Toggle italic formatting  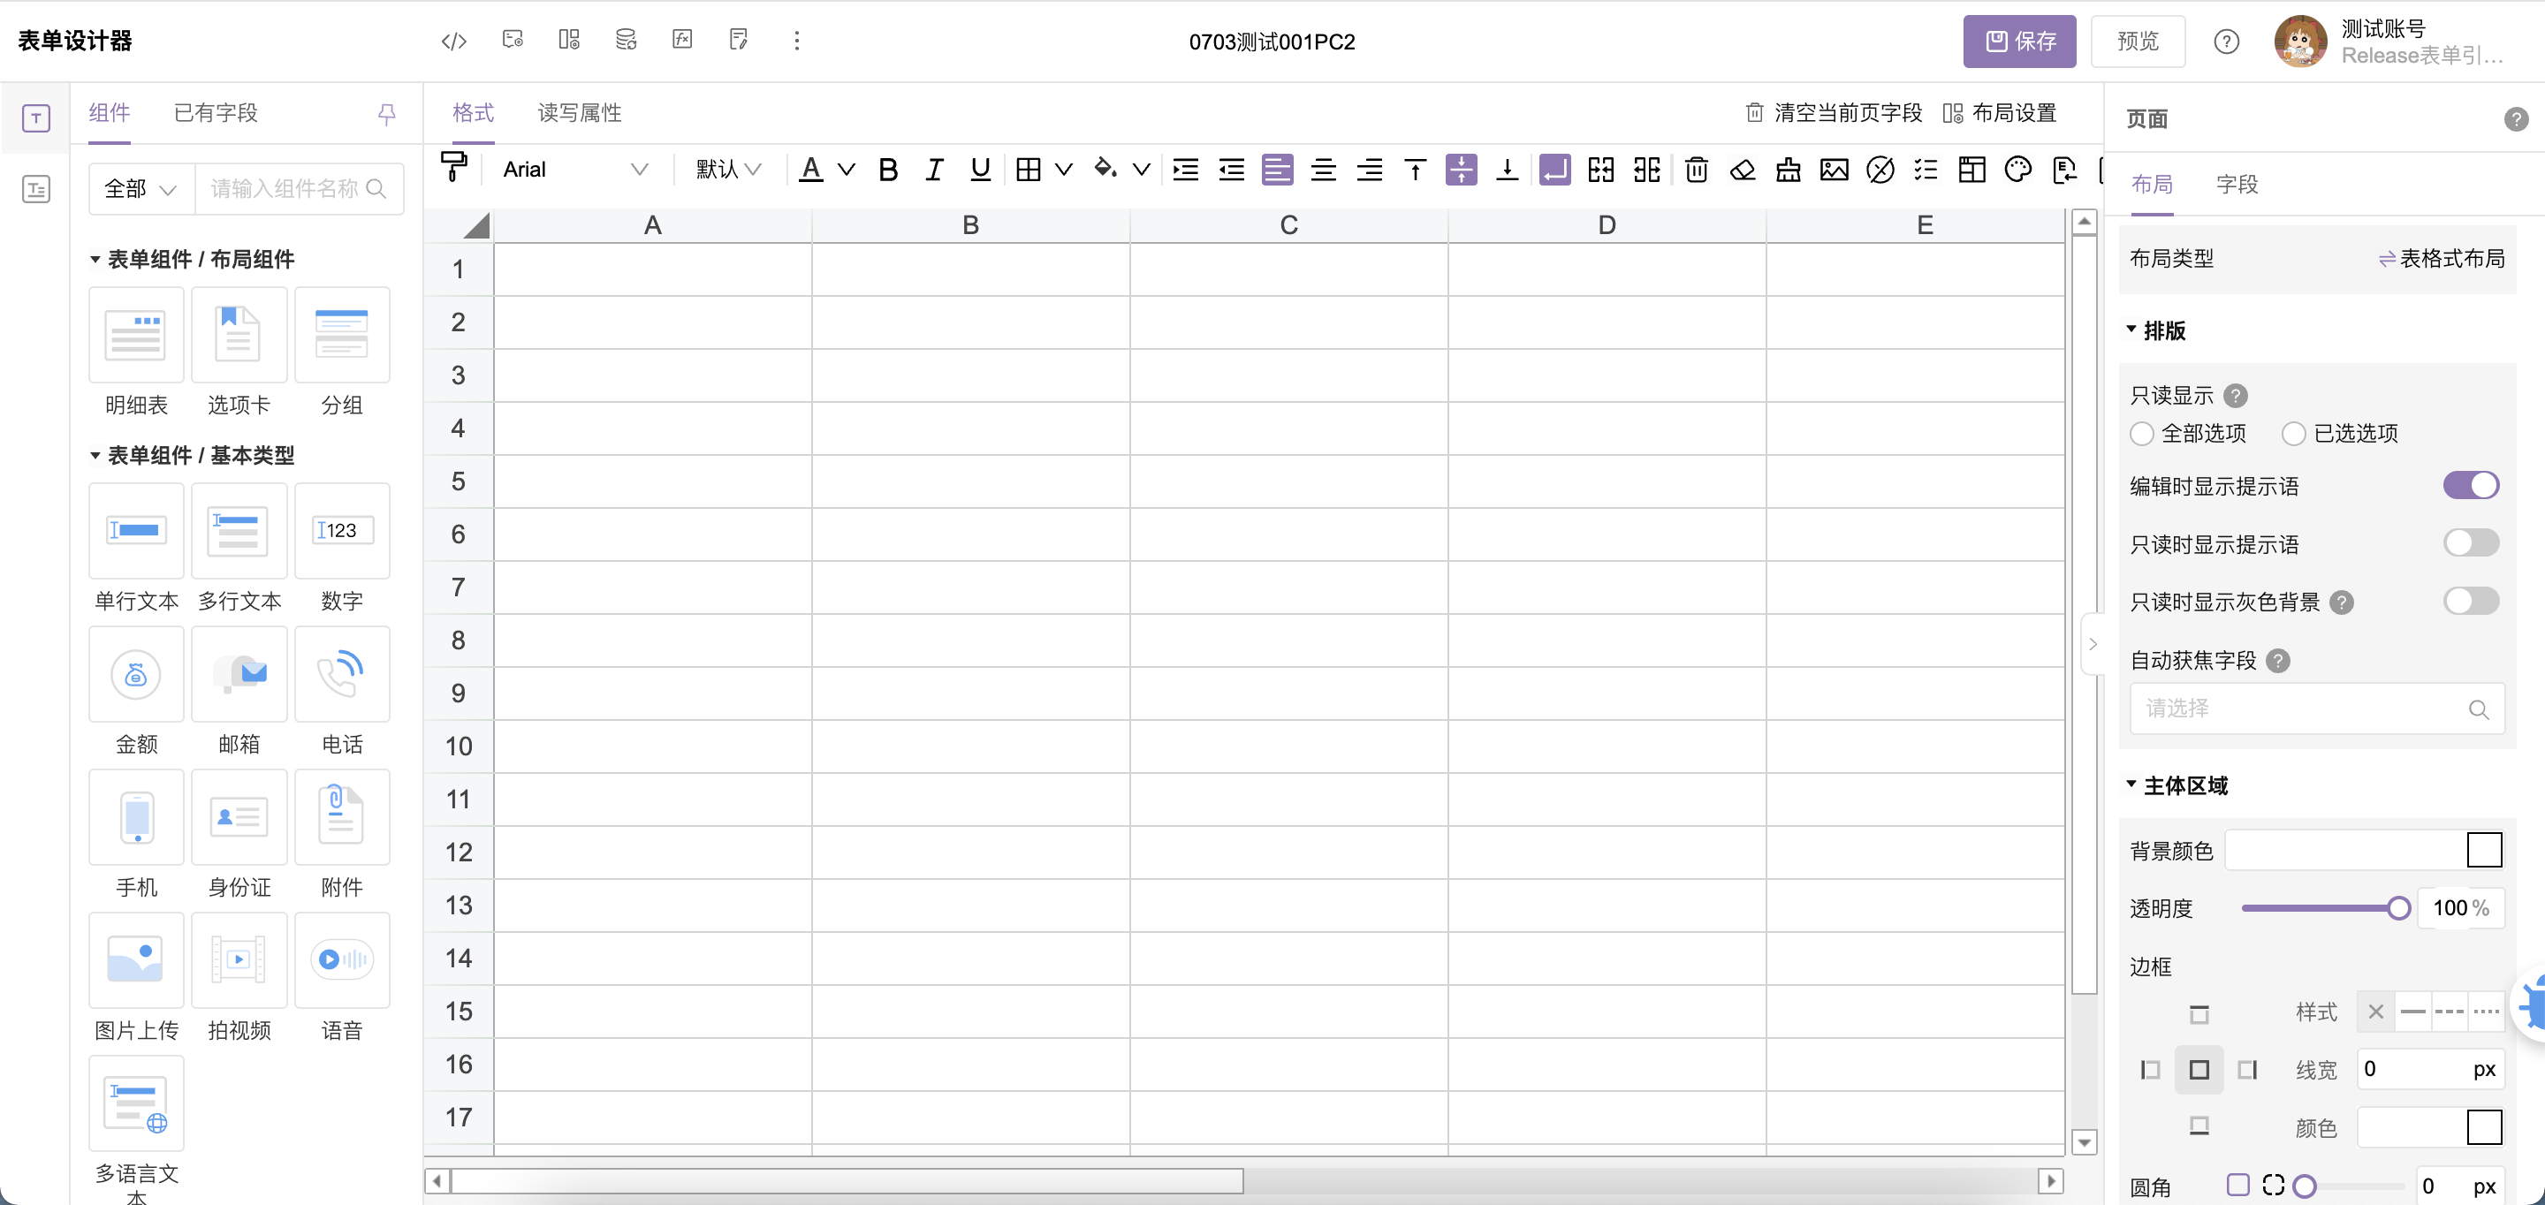pyautogui.click(x=934, y=170)
